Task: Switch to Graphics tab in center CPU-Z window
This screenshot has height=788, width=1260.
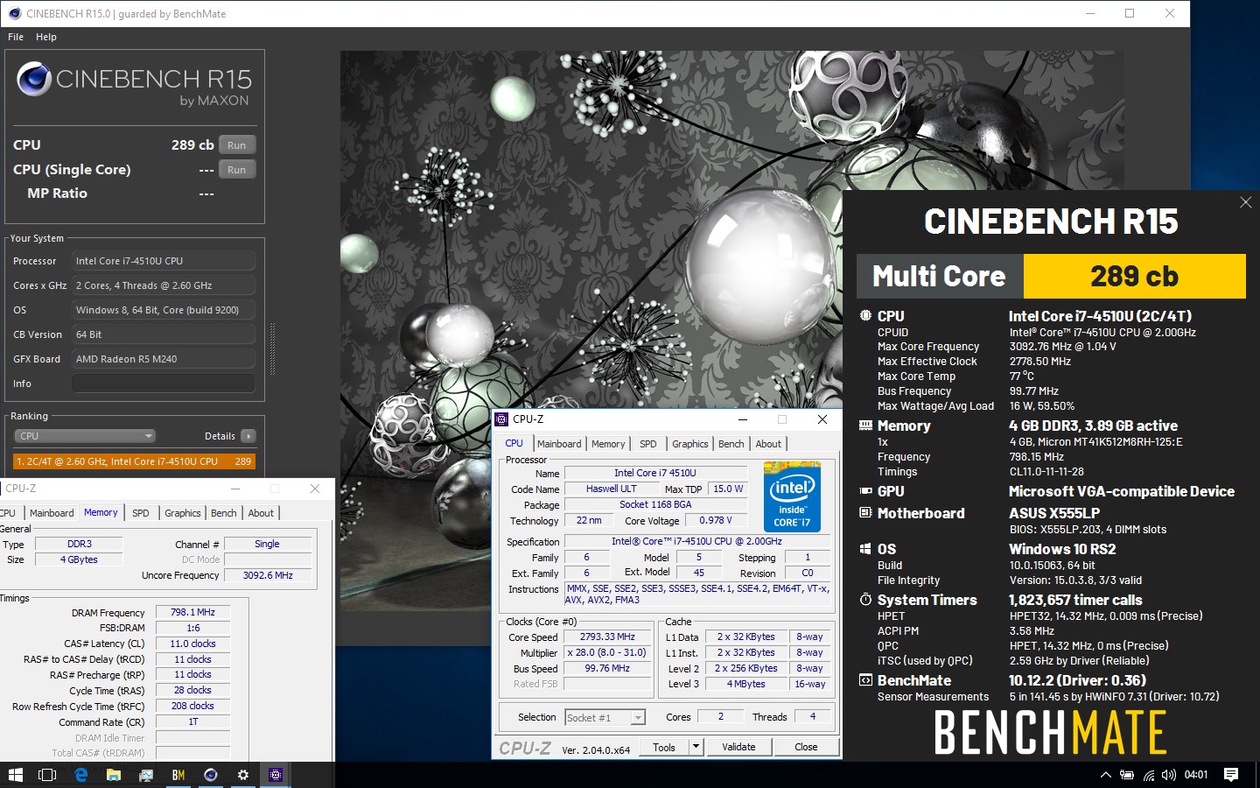Action: [x=690, y=444]
